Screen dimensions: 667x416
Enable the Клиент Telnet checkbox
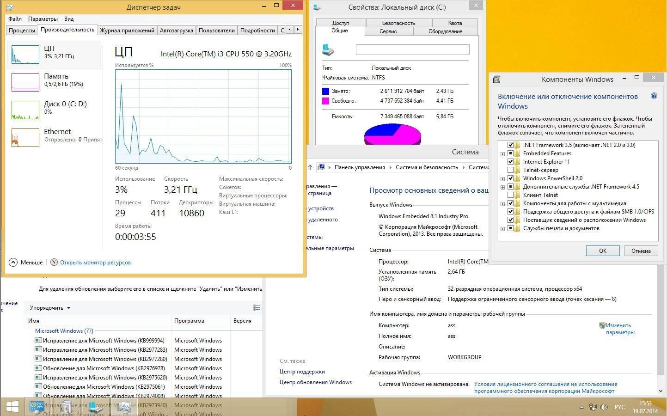[511, 195]
